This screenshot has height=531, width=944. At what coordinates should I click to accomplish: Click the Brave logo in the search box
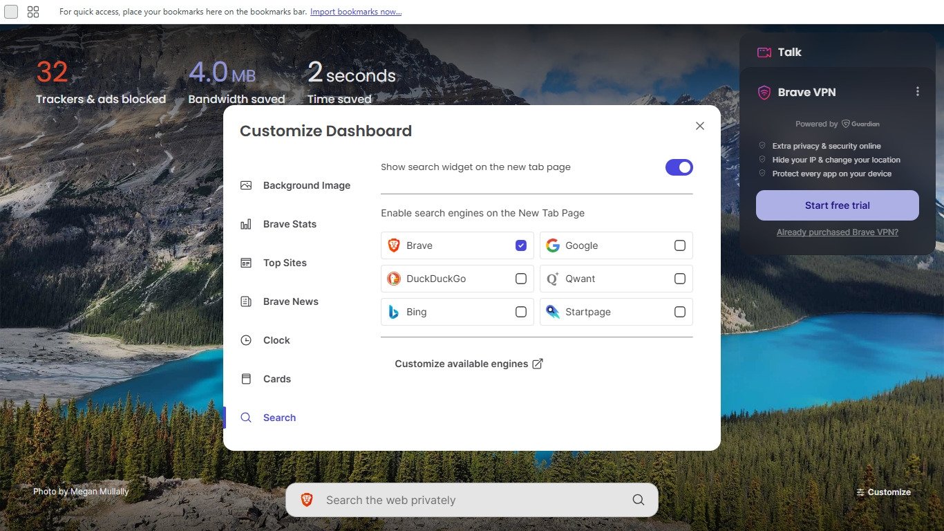(307, 500)
